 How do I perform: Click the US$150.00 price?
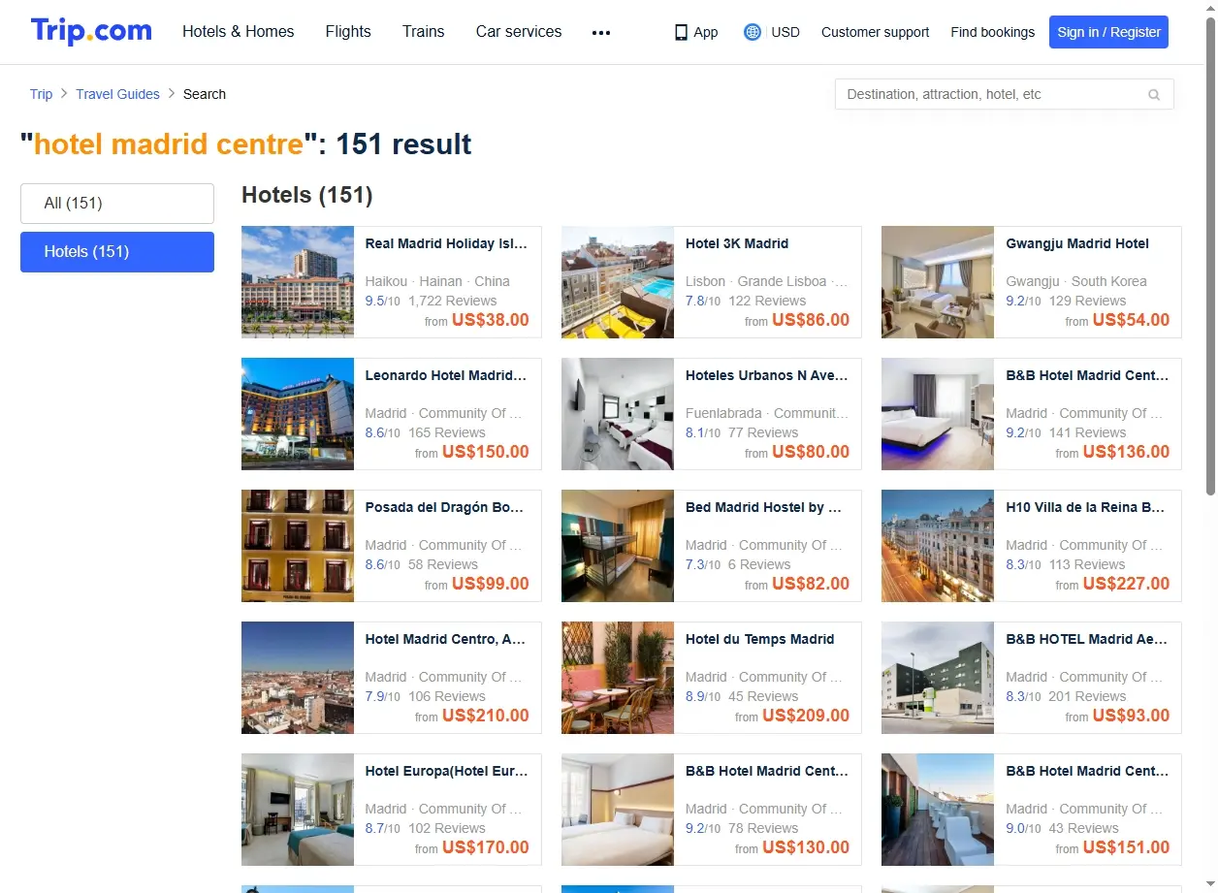pyautogui.click(x=486, y=452)
